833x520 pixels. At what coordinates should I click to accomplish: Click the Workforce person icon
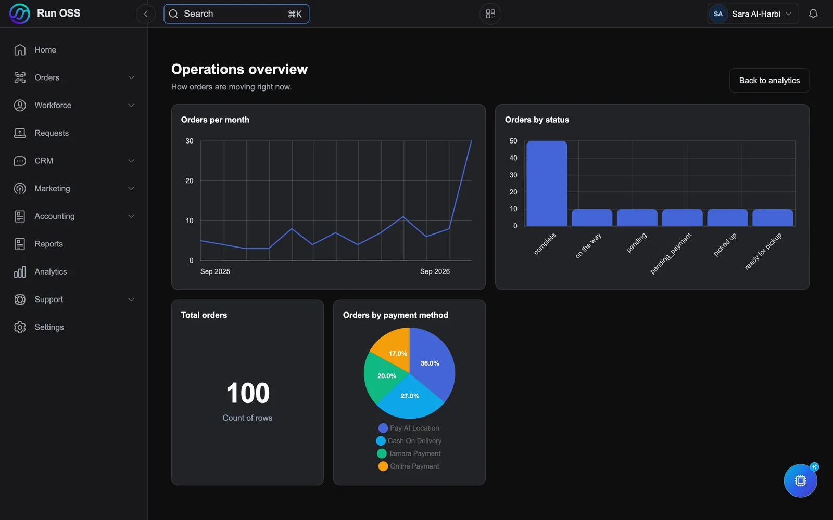click(20, 105)
